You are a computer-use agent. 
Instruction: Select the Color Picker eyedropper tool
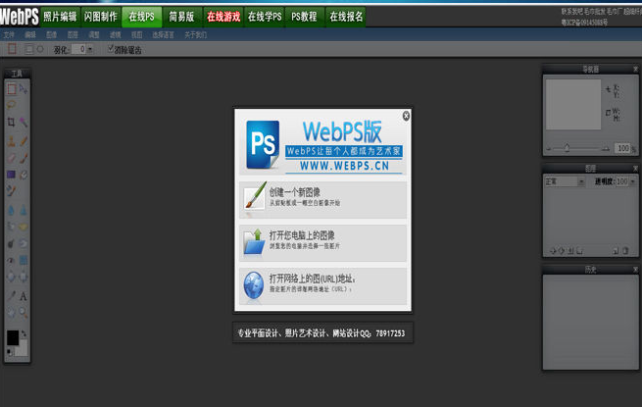pos(11,296)
